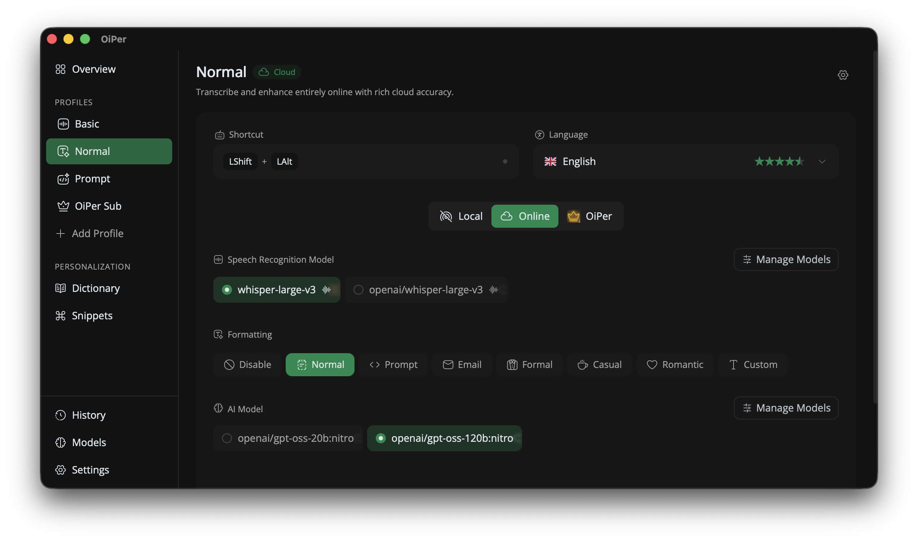Click the Overview grid icon
Viewport: 918px width, 542px height.
tap(60, 69)
